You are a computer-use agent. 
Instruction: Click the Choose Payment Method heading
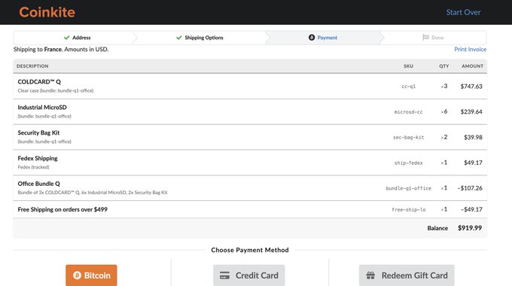tap(250, 250)
